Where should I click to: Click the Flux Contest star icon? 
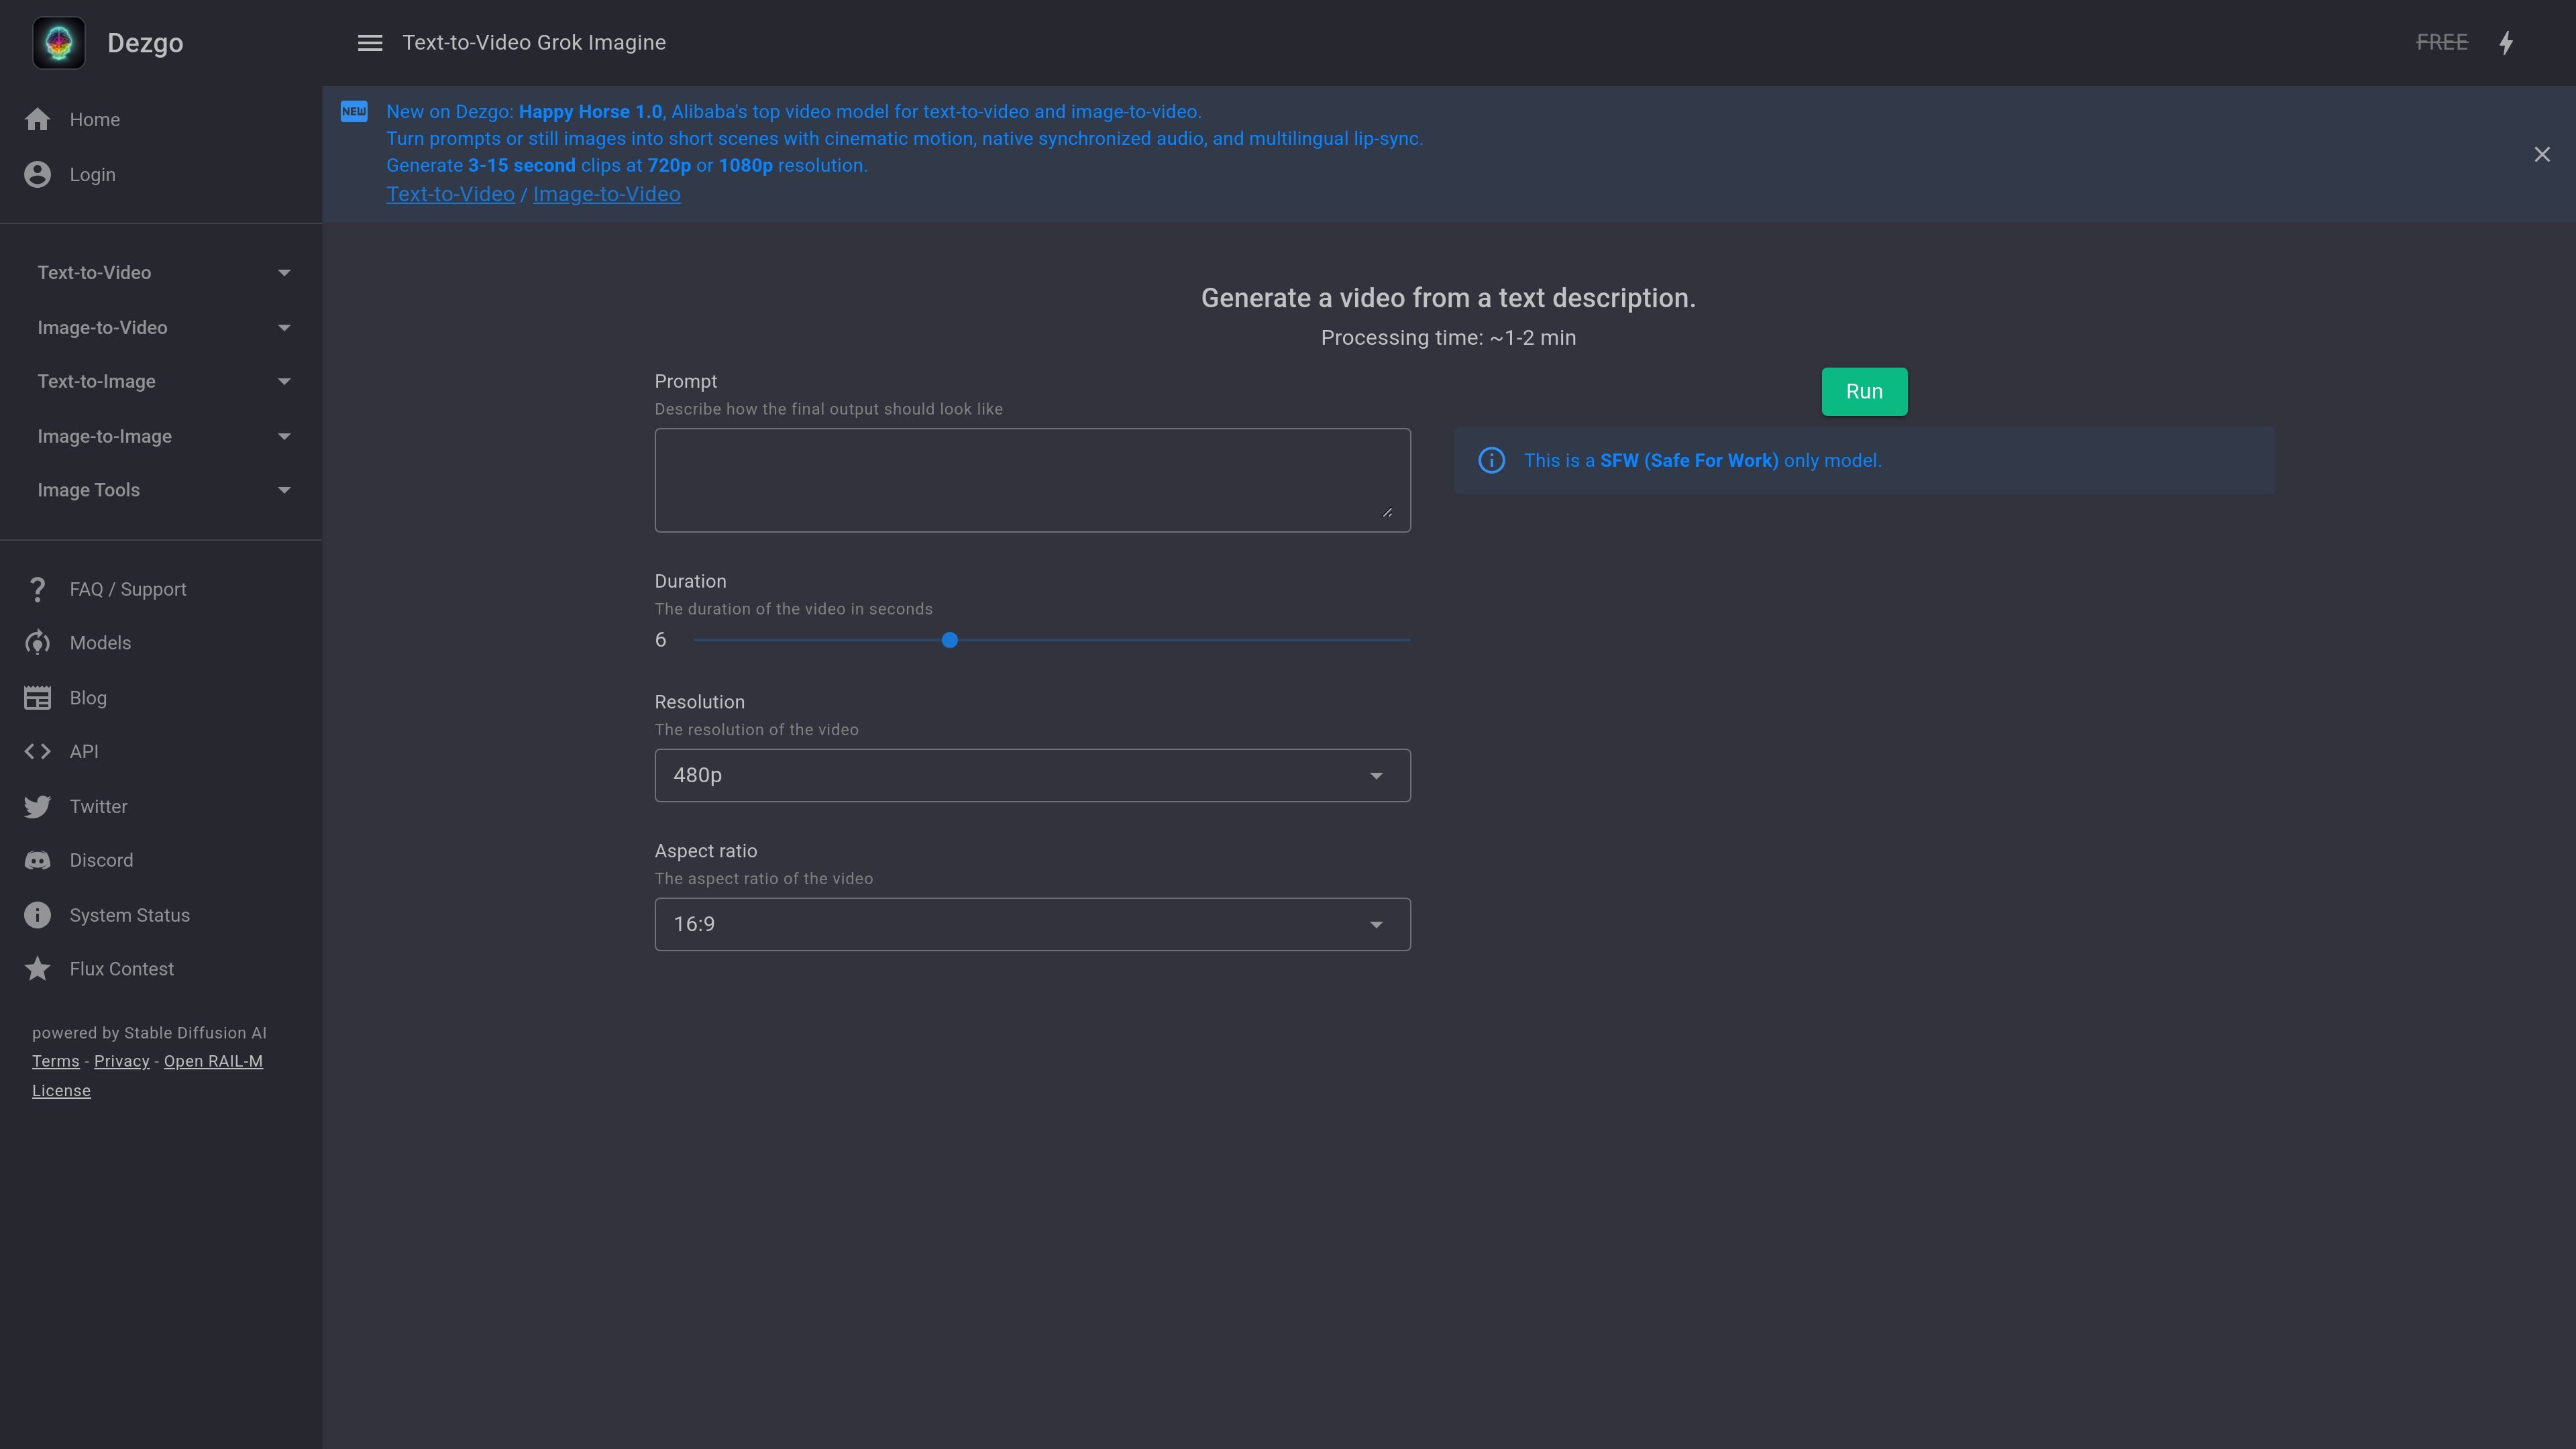pos(38,969)
